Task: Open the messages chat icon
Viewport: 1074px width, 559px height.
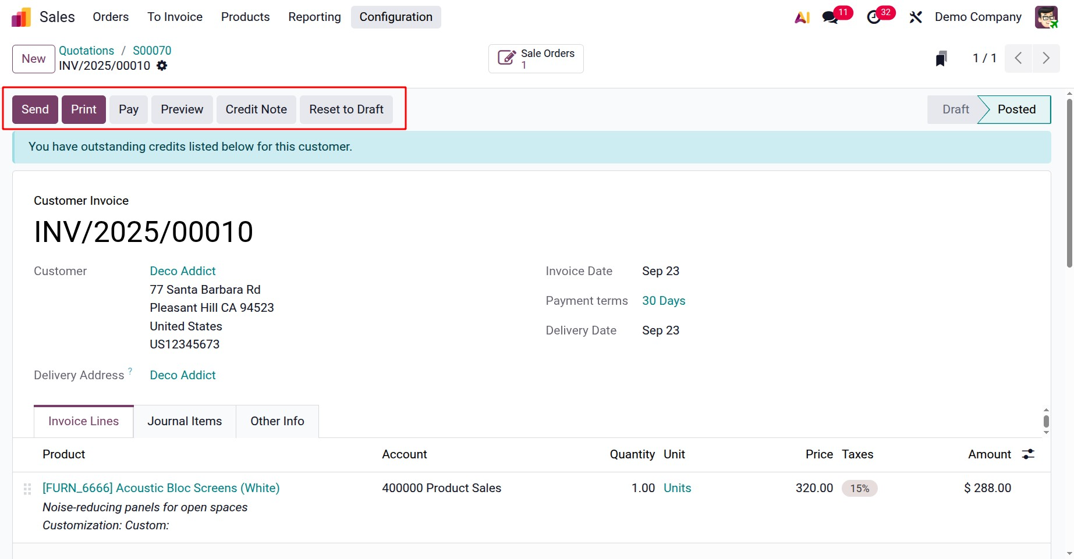Action: pyautogui.click(x=831, y=17)
